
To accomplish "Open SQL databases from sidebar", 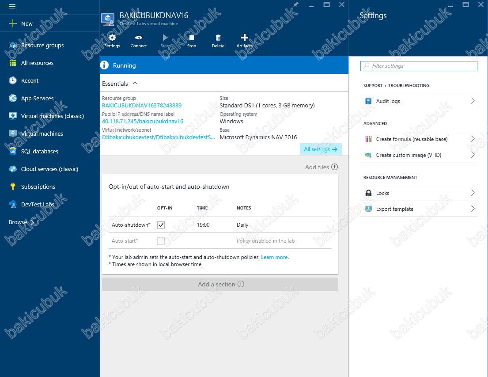I will [39, 151].
